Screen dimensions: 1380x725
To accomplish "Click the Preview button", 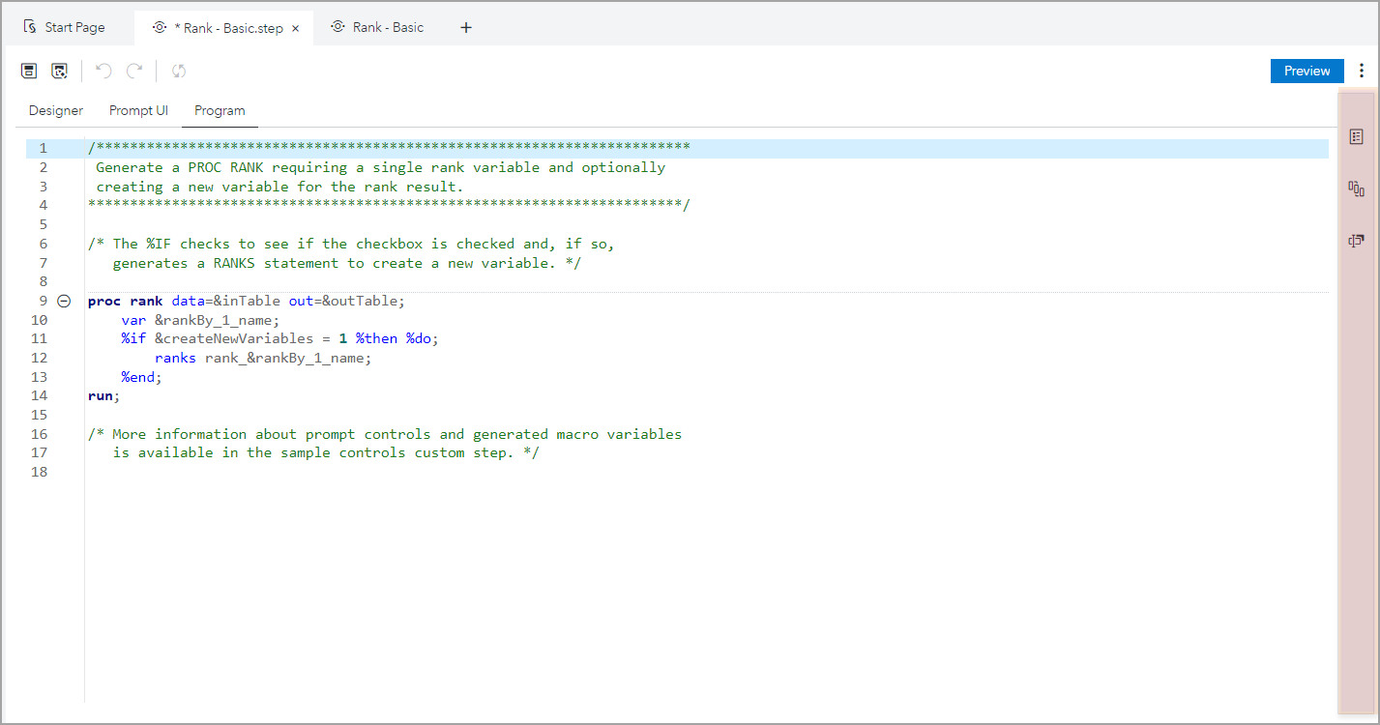I will 1307,70.
